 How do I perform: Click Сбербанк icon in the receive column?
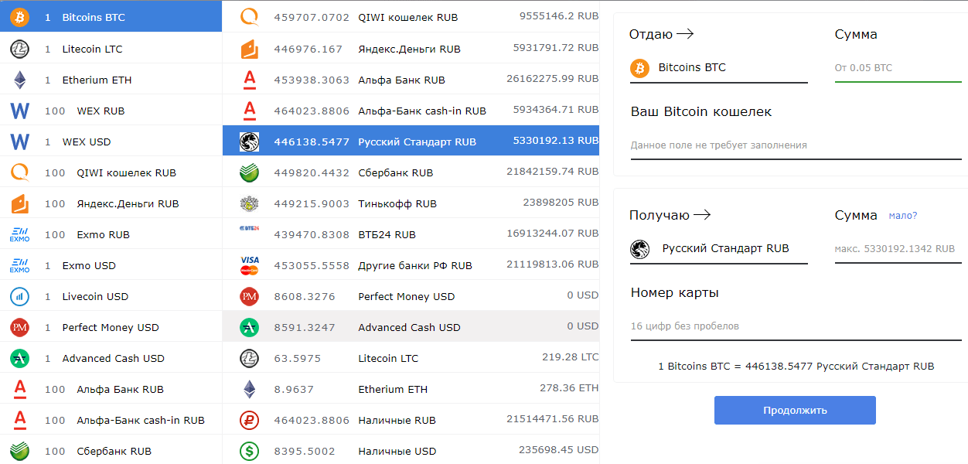click(x=249, y=172)
